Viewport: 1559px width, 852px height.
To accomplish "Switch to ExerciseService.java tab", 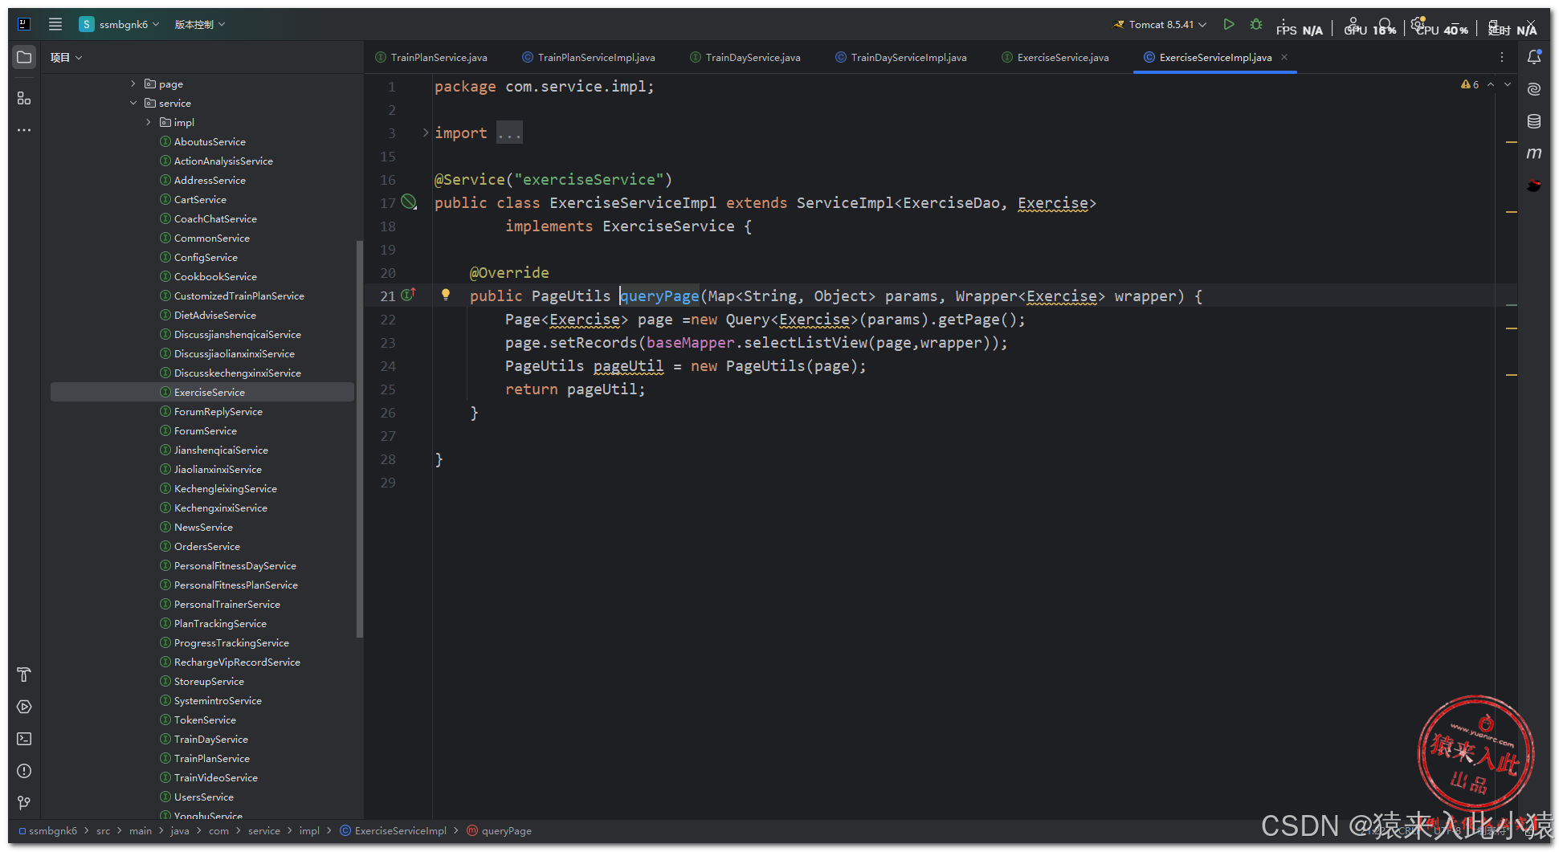I will (x=1055, y=57).
